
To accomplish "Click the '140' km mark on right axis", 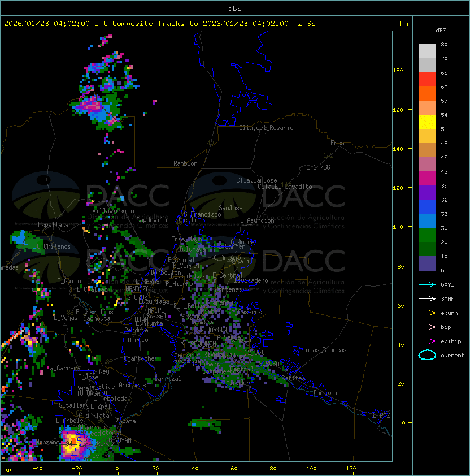I will point(398,149).
